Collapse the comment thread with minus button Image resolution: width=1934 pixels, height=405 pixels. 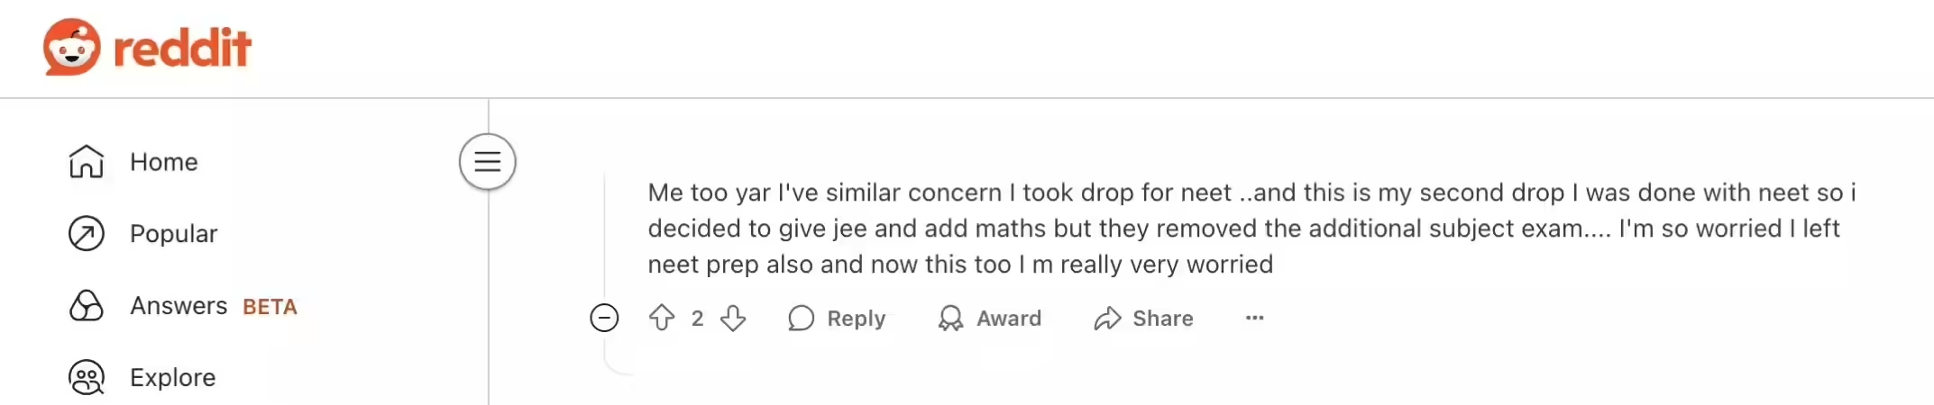coord(604,318)
